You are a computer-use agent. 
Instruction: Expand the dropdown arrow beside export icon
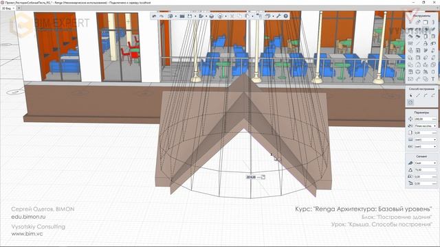[x=206, y=16]
